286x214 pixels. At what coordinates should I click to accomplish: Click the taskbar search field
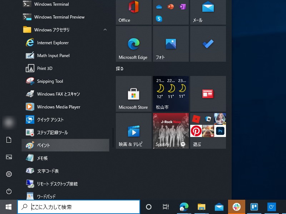click(x=79, y=207)
